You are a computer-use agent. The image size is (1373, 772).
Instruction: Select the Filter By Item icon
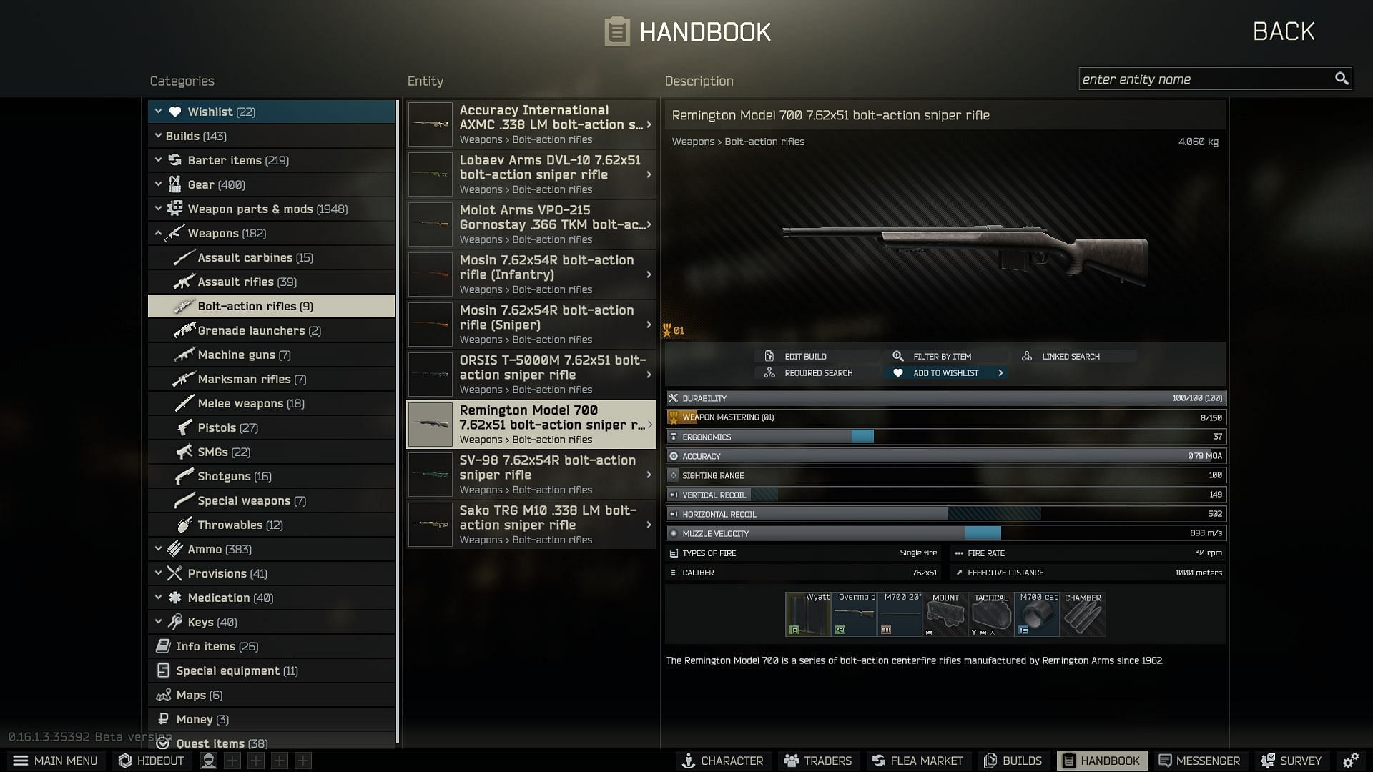897,355
